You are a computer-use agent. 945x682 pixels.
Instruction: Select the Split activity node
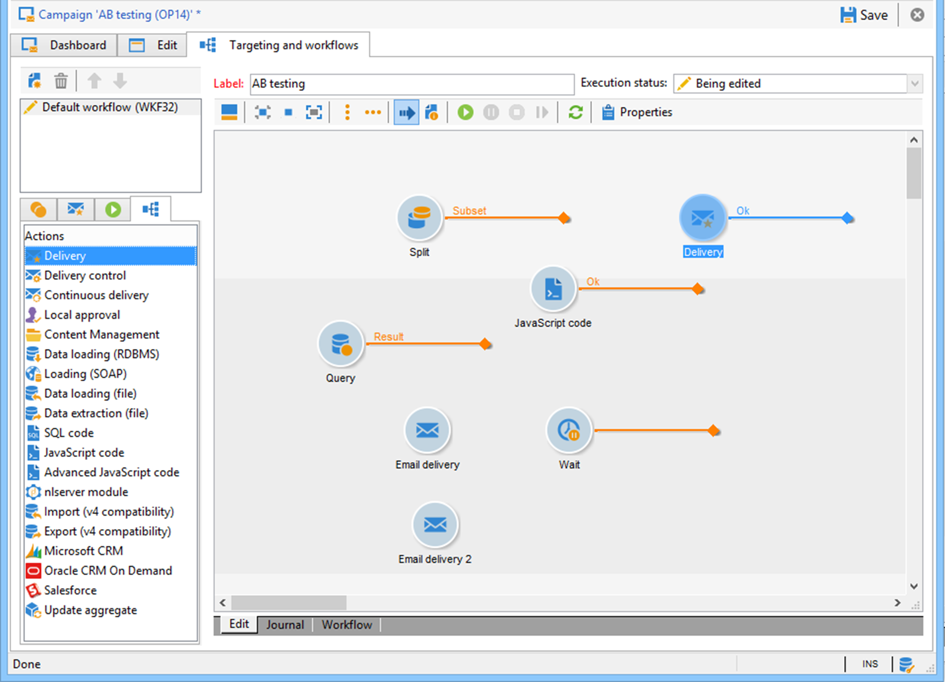[419, 218]
